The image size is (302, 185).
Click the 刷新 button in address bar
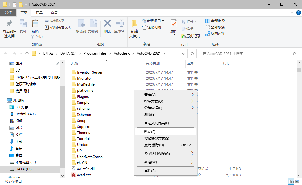(192, 53)
